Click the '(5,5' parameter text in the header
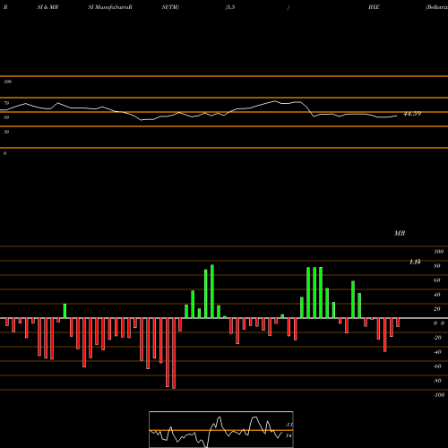This screenshot has width=448, height=448. [230, 7]
